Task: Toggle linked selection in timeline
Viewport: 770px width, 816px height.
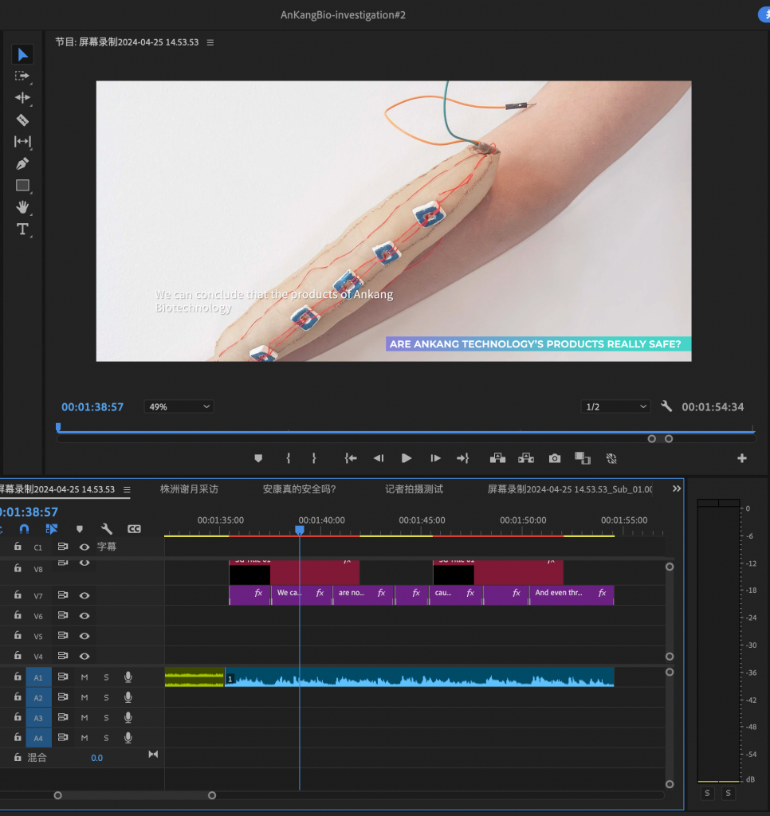Action: tap(52, 529)
